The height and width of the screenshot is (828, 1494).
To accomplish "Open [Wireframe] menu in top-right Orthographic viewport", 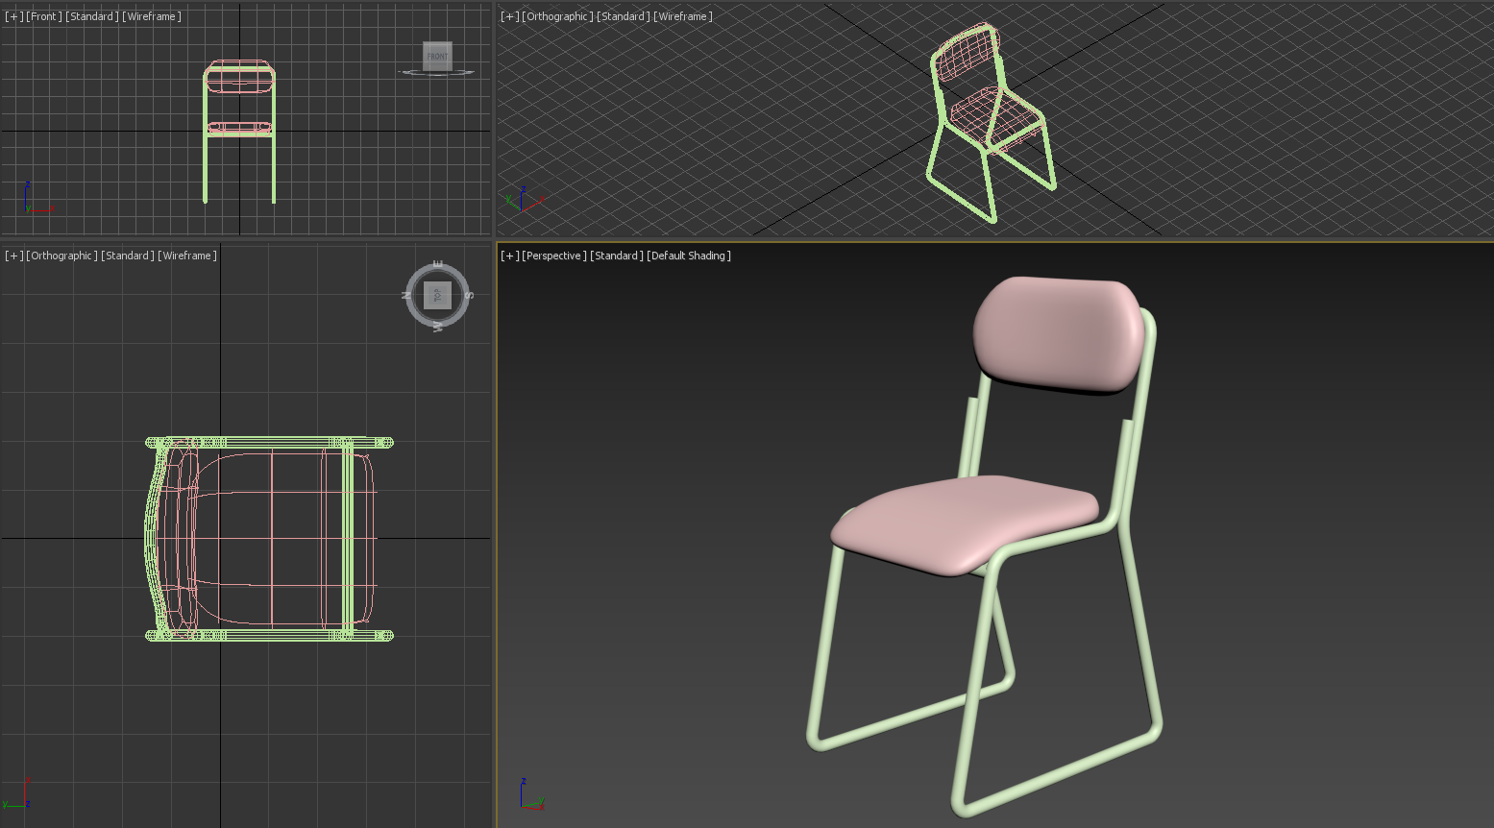I will click(x=683, y=16).
